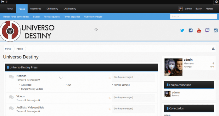Open the Xûr subforum
This screenshot has height=116, width=219.
pyautogui.click(x=69, y=85)
